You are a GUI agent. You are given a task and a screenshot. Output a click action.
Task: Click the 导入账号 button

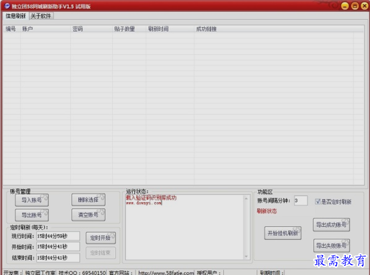point(32,200)
